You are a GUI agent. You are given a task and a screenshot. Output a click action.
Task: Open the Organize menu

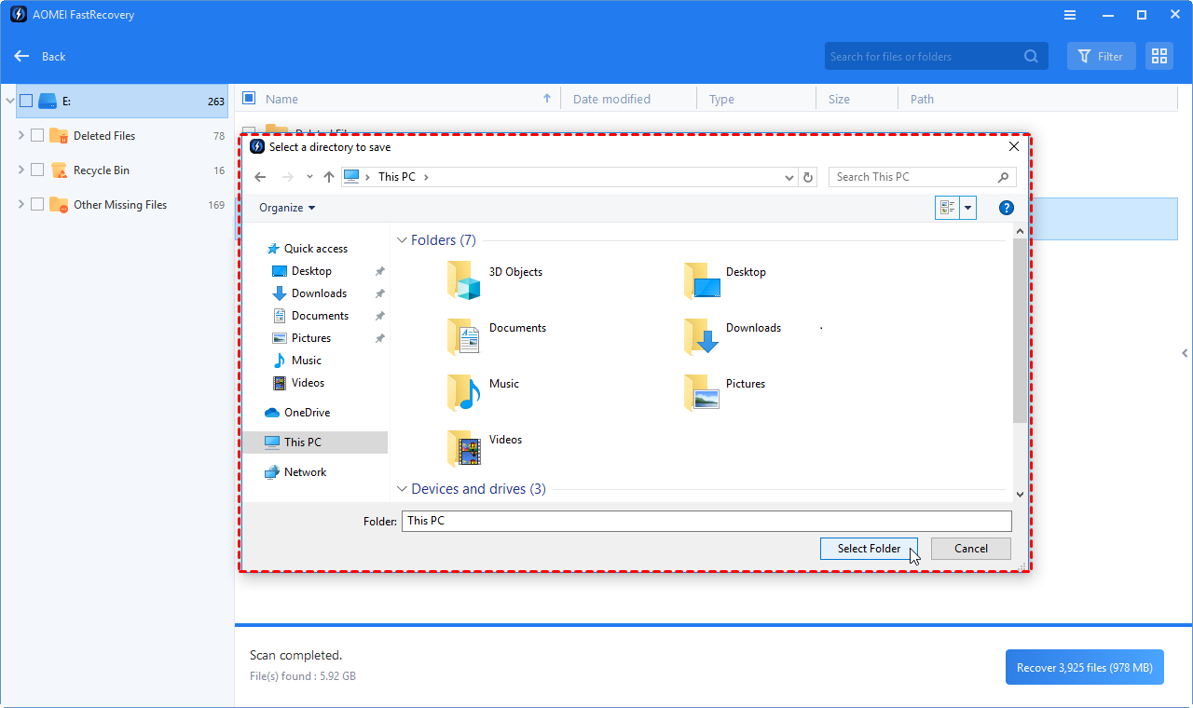(x=284, y=207)
